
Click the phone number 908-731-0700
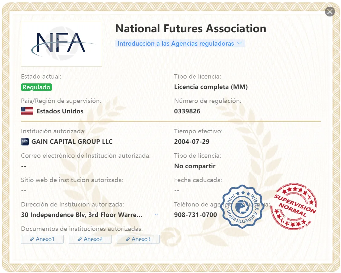click(196, 215)
